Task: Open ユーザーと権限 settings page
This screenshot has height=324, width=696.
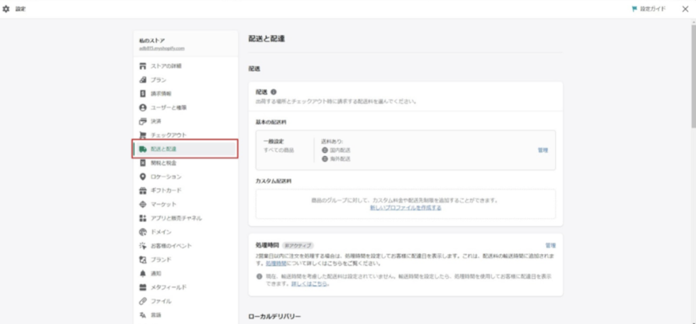Action: click(169, 107)
